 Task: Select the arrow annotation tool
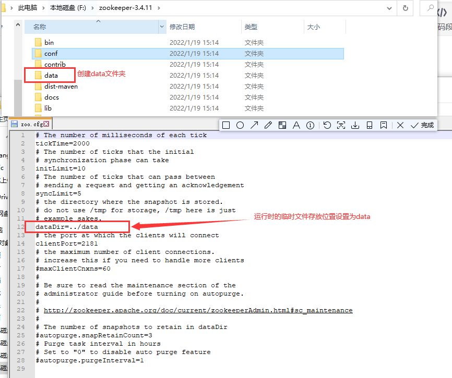254,125
